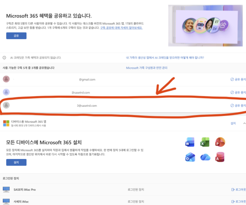246x205 pixels.
Task: Click 로그인된 장치 status of 사세의 iMac
Action: (136, 202)
